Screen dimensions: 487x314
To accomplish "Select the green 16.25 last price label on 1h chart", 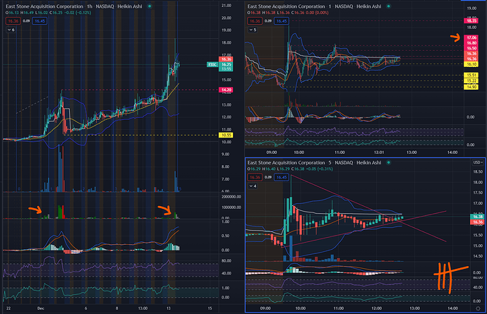I will (x=226, y=65).
